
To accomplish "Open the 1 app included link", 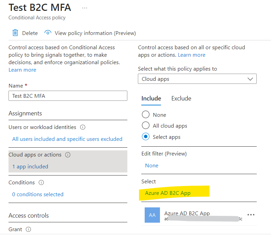I will pos(30,167).
